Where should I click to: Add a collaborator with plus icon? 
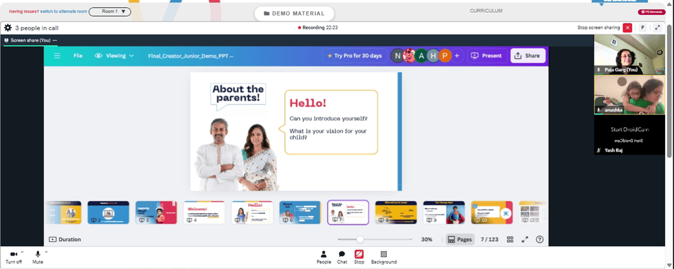click(457, 56)
